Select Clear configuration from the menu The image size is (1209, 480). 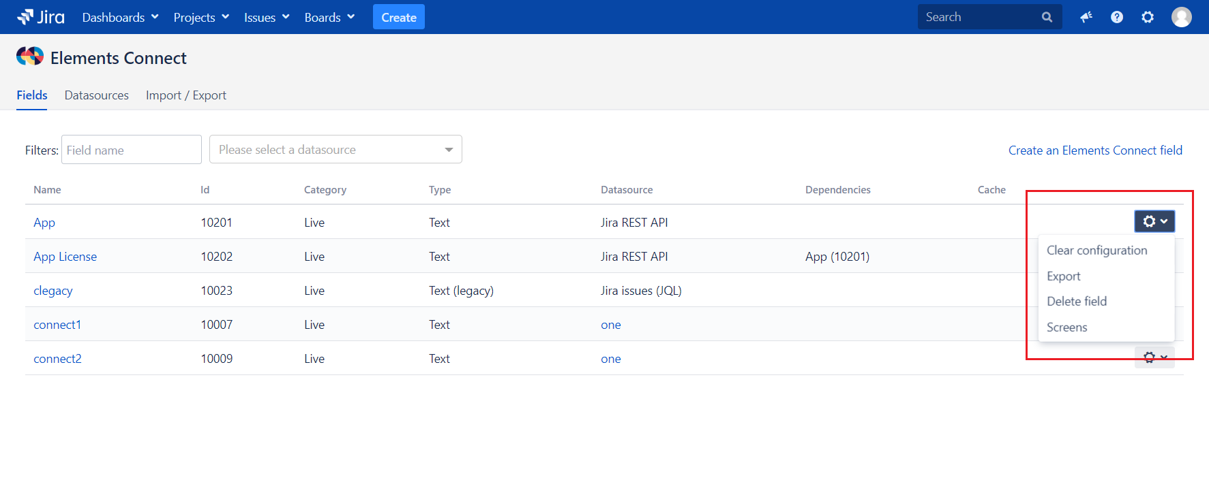tap(1096, 251)
